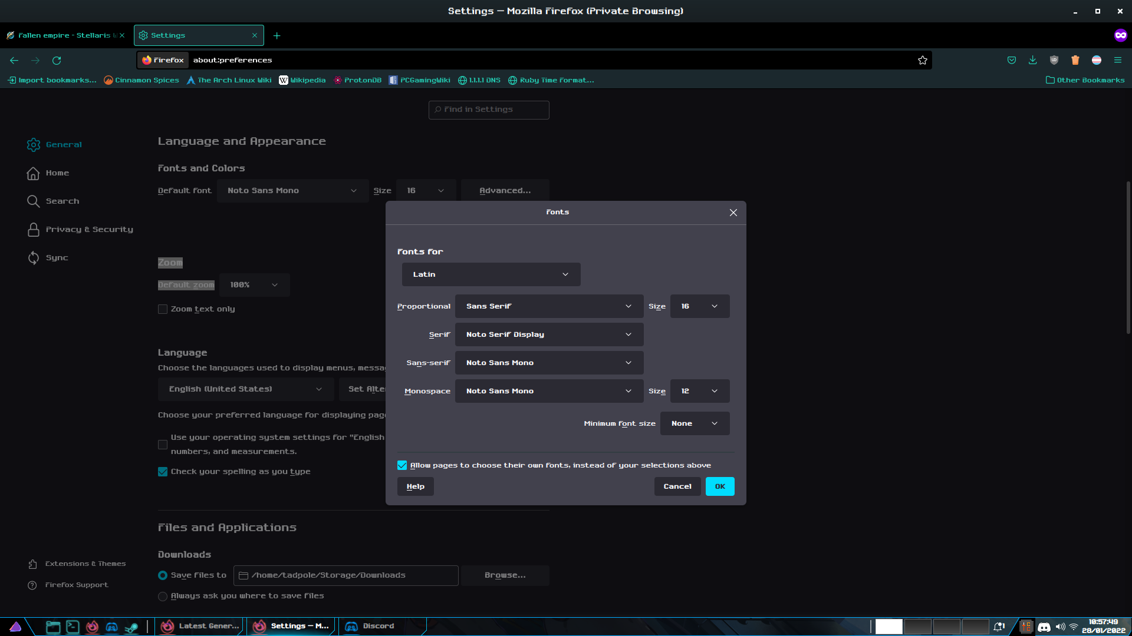Open the Home settings category

48,173
